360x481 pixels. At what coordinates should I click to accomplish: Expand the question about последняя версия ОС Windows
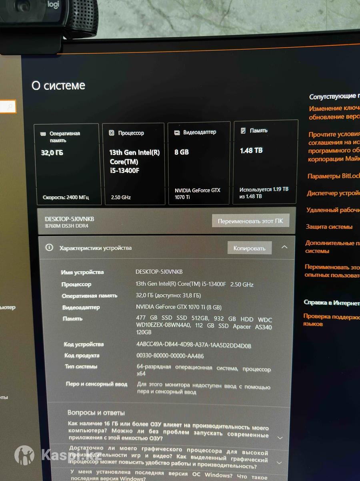point(280,477)
